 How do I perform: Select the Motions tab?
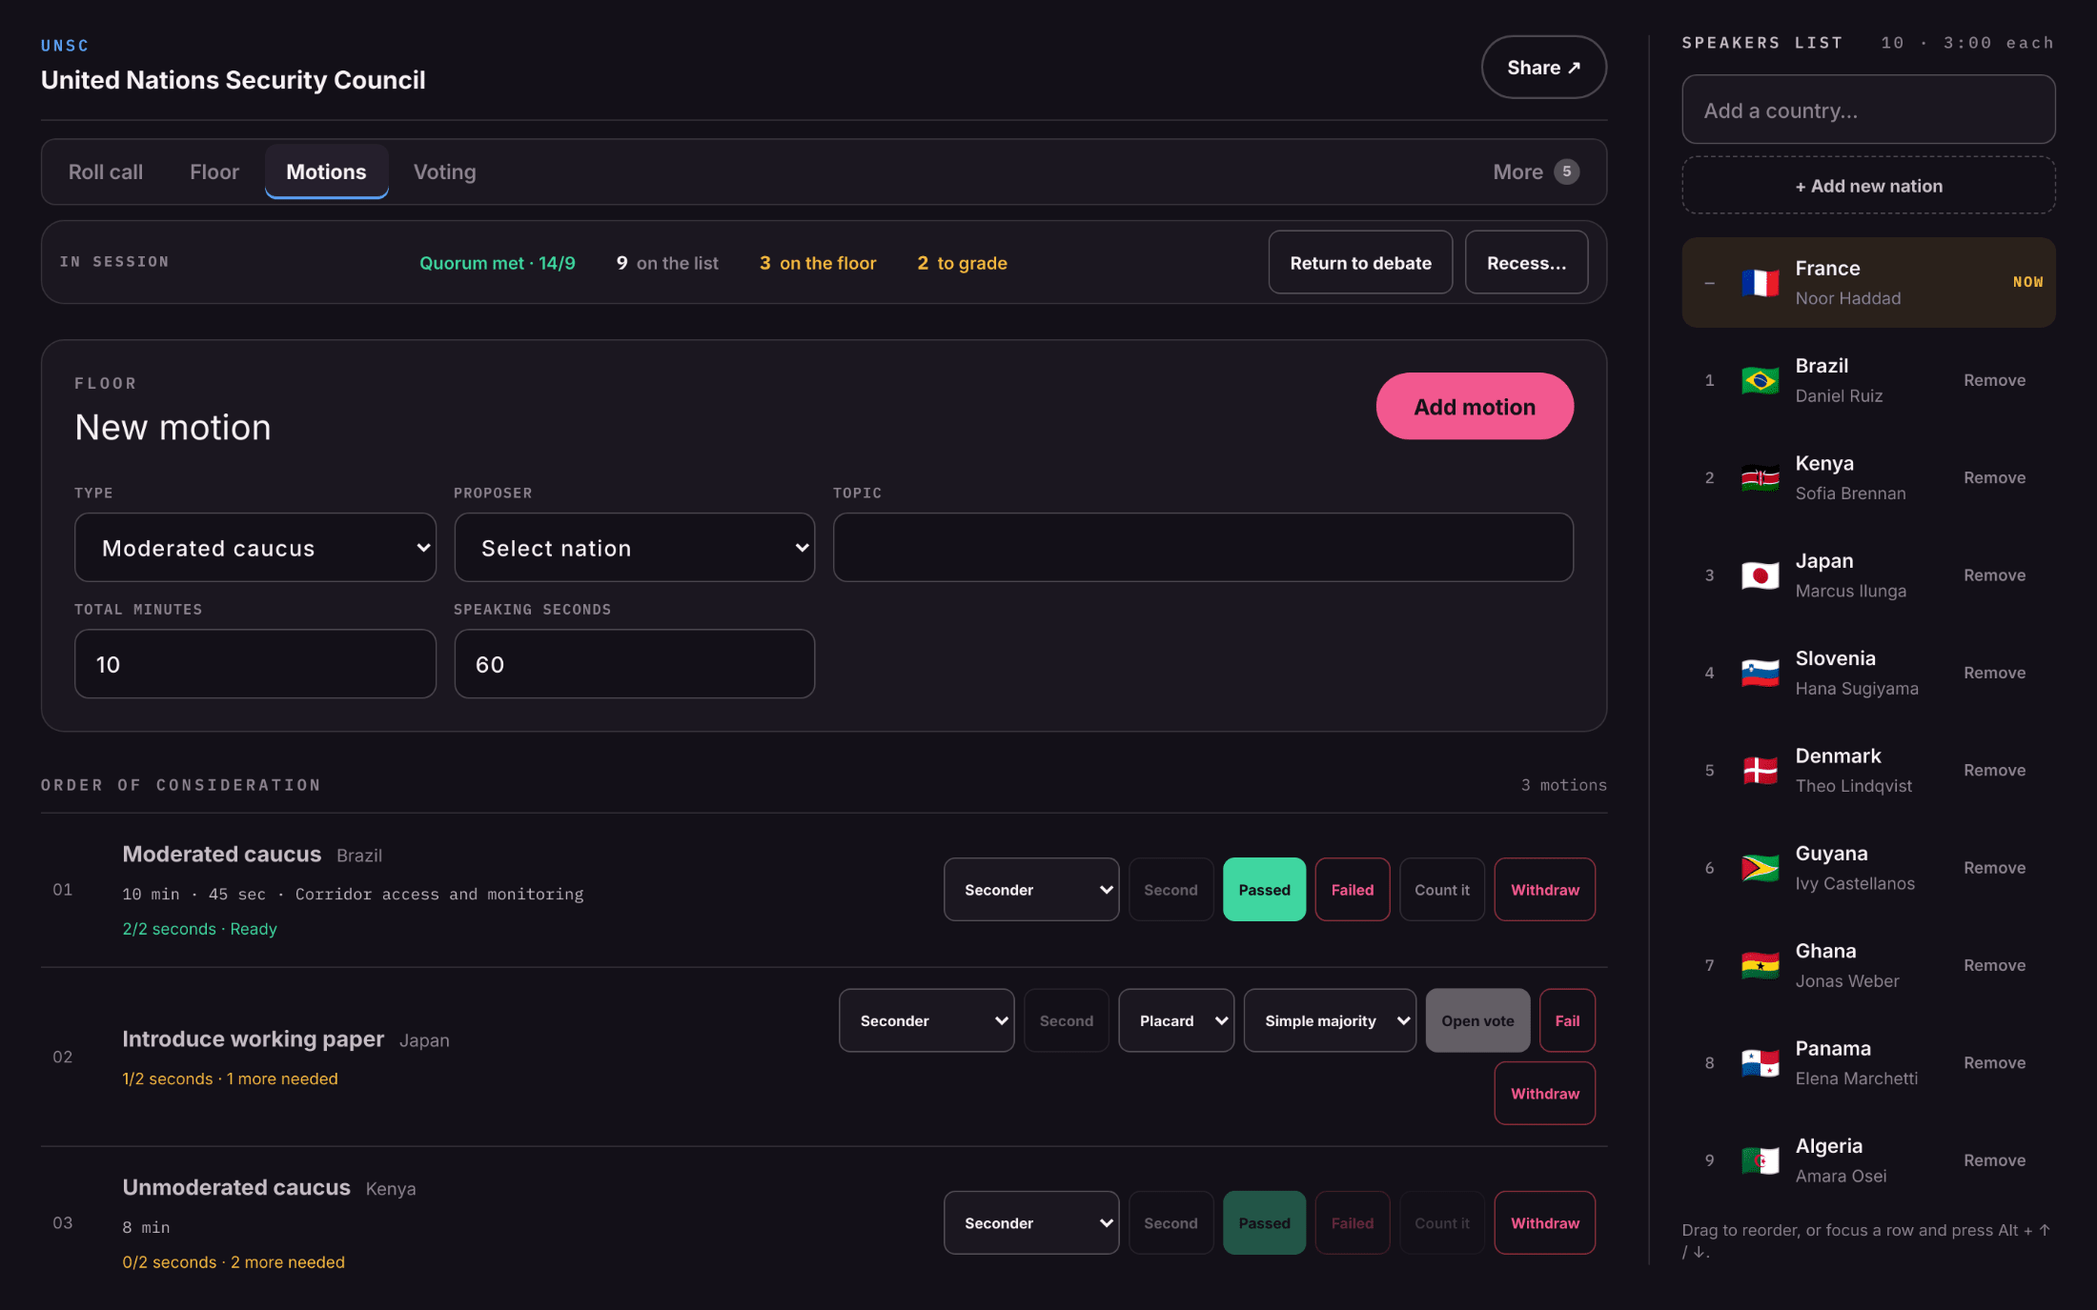click(x=326, y=171)
